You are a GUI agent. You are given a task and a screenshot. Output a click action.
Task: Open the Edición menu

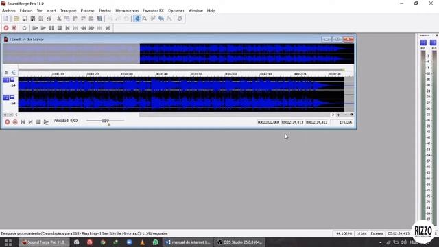click(26, 11)
